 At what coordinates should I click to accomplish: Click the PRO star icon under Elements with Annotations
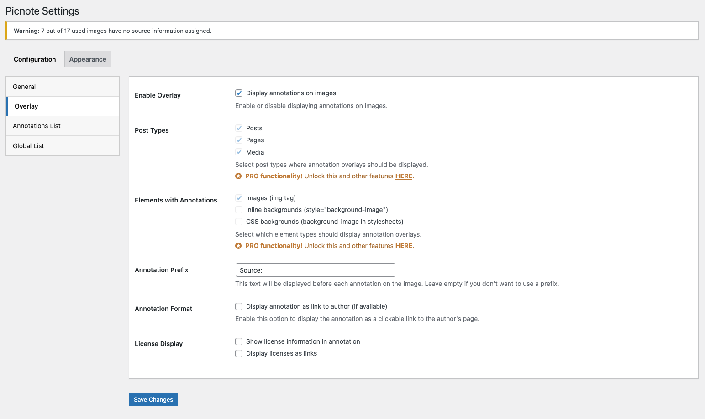pyautogui.click(x=239, y=246)
